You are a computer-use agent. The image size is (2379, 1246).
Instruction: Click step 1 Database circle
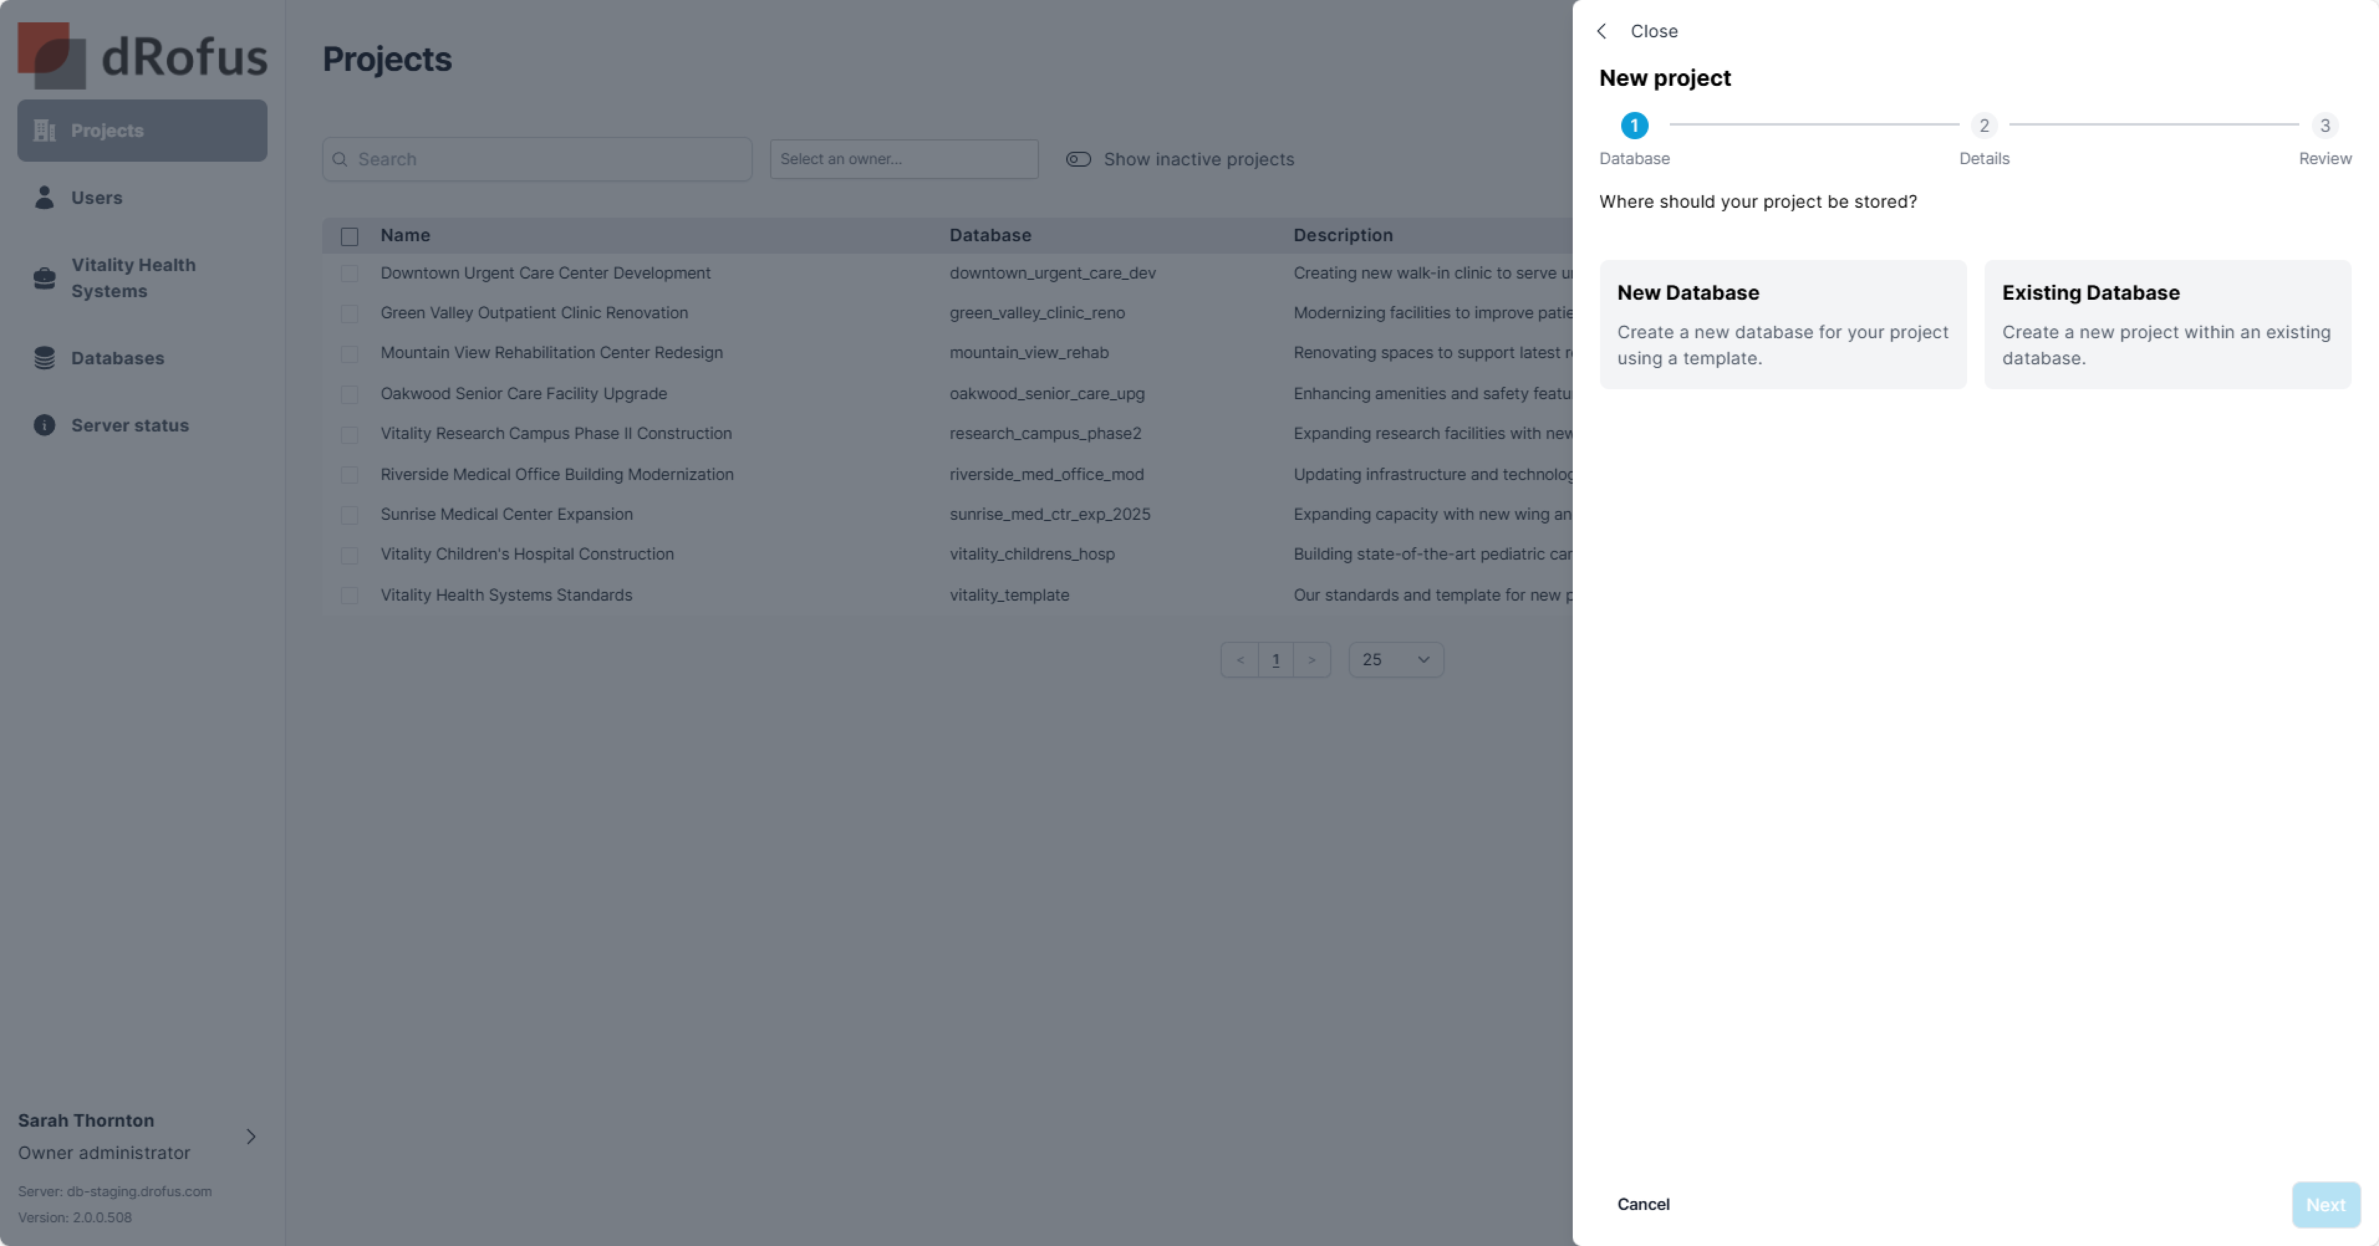(x=1634, y=124)
